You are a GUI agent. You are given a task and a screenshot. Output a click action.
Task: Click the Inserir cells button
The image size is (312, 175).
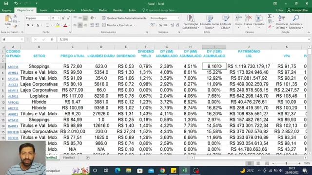[238, 22]
